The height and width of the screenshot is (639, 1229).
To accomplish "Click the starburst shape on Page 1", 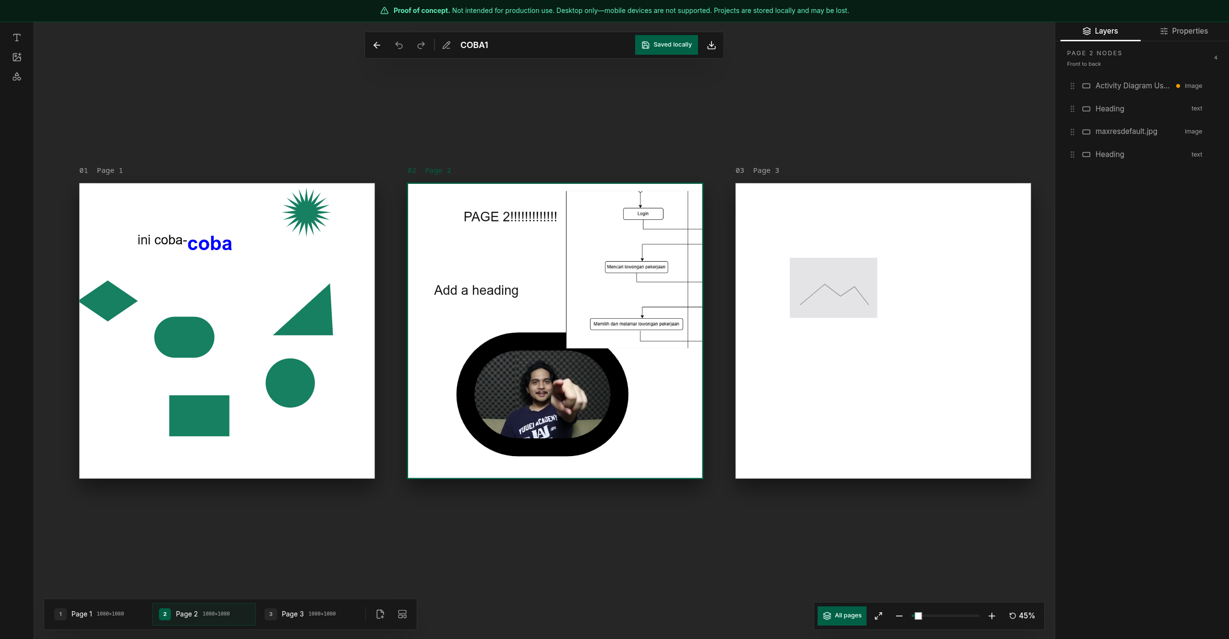I will coord(306,212).
